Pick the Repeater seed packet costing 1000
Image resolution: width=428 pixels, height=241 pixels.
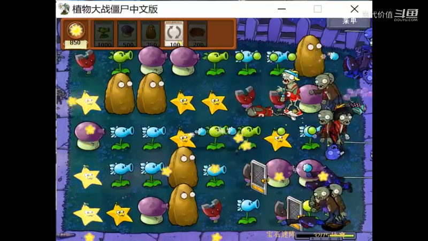[x=104, y=34]
